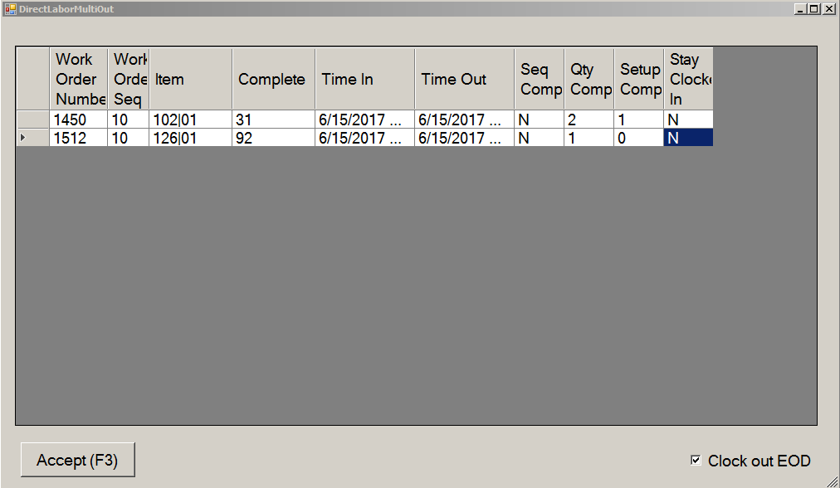
Task: Click the Item column header
Action: coord(190,80)
